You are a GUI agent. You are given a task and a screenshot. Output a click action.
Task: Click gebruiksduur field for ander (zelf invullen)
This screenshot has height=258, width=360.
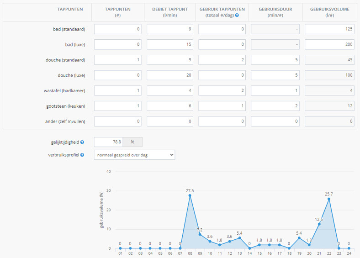pyautogui.click(x=275, y=121)
